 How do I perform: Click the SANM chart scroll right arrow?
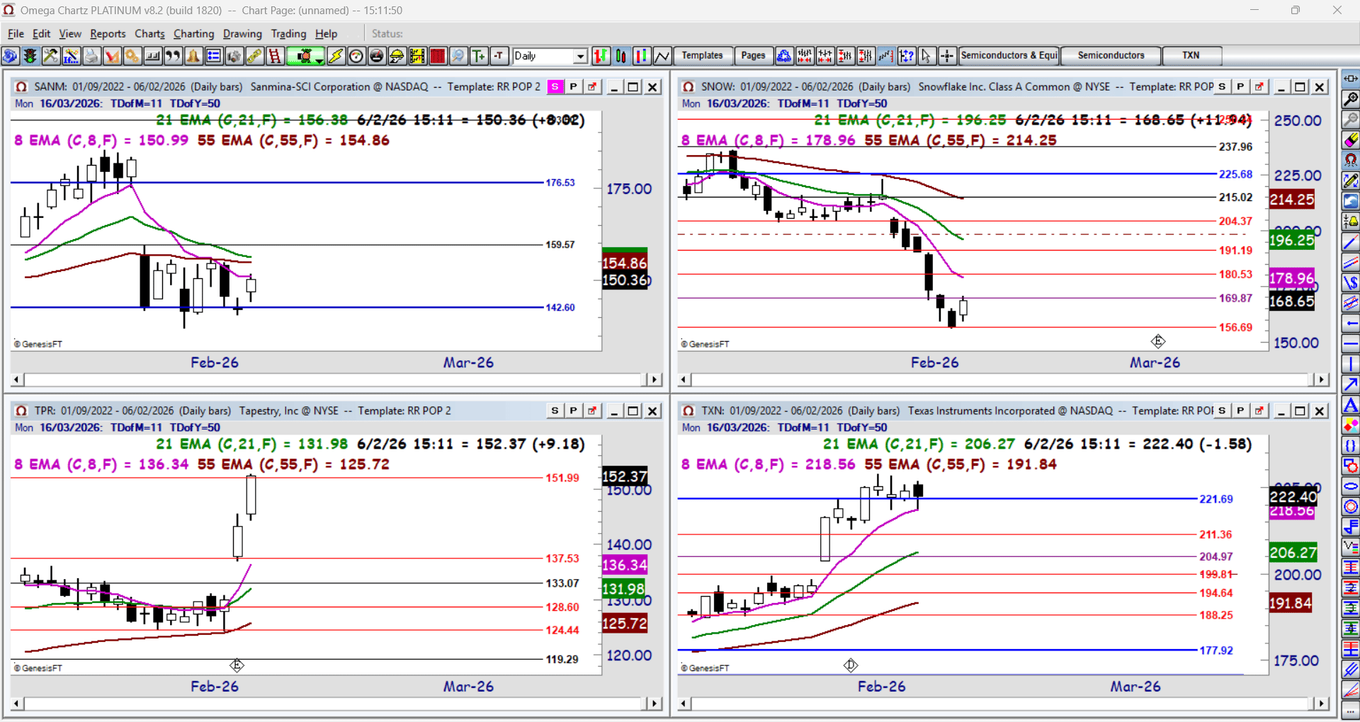pos(654,379)
